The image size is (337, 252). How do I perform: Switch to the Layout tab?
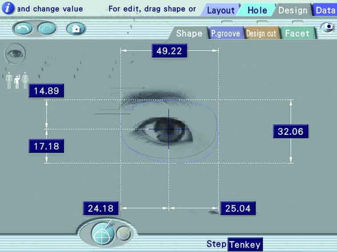(221, 10)
